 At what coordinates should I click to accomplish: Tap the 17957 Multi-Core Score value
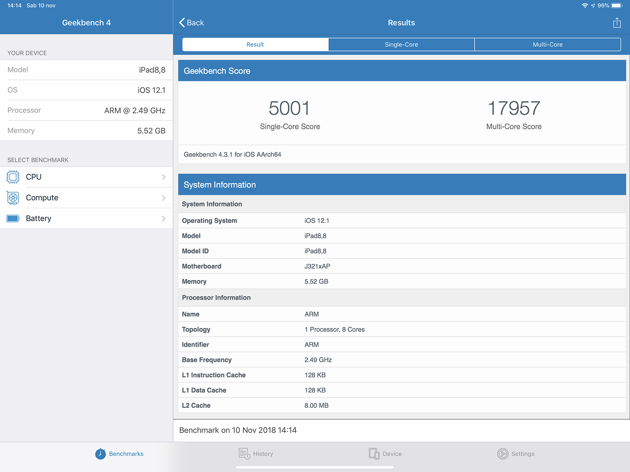(514, 108)
